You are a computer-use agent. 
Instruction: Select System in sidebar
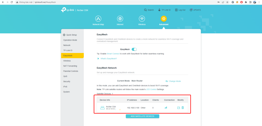(x=72, y=92)
